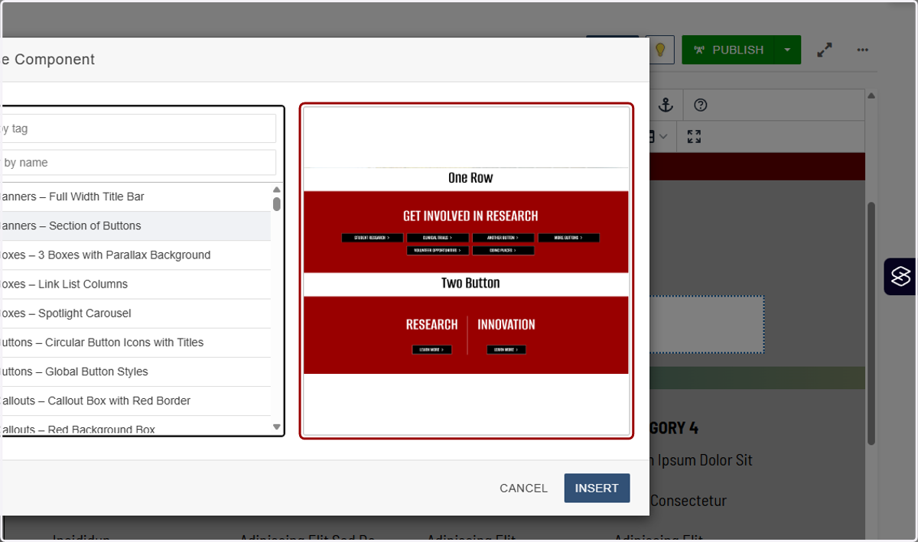
Task: Open the dropdown chevron left of the maximize icon
Action: click(662, 137)
